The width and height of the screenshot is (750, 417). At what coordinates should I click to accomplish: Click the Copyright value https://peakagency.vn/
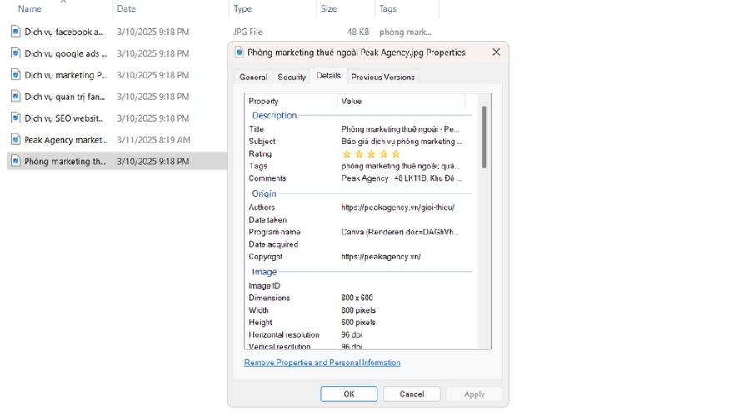pyautogui.click(x=381, y=257)
